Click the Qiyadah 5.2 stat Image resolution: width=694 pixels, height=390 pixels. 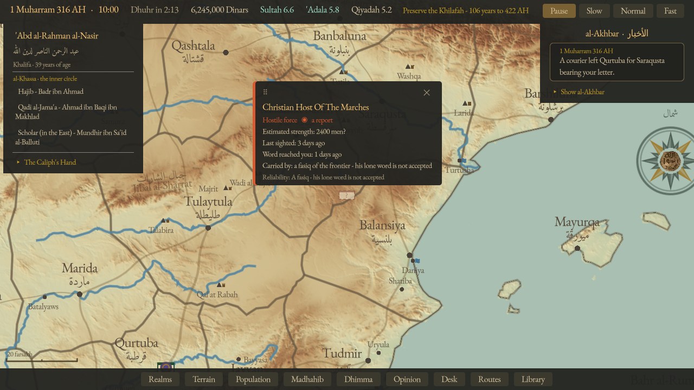pyautogui.click(x=371, y=10)
